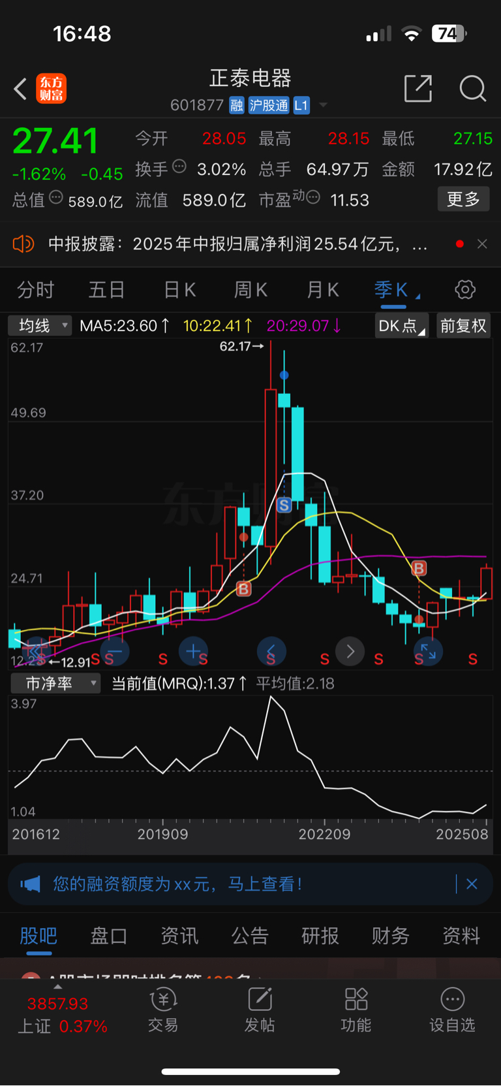Tap the announcement speaker icon
Screen dimensions: 501x1086
coord(23,244)
